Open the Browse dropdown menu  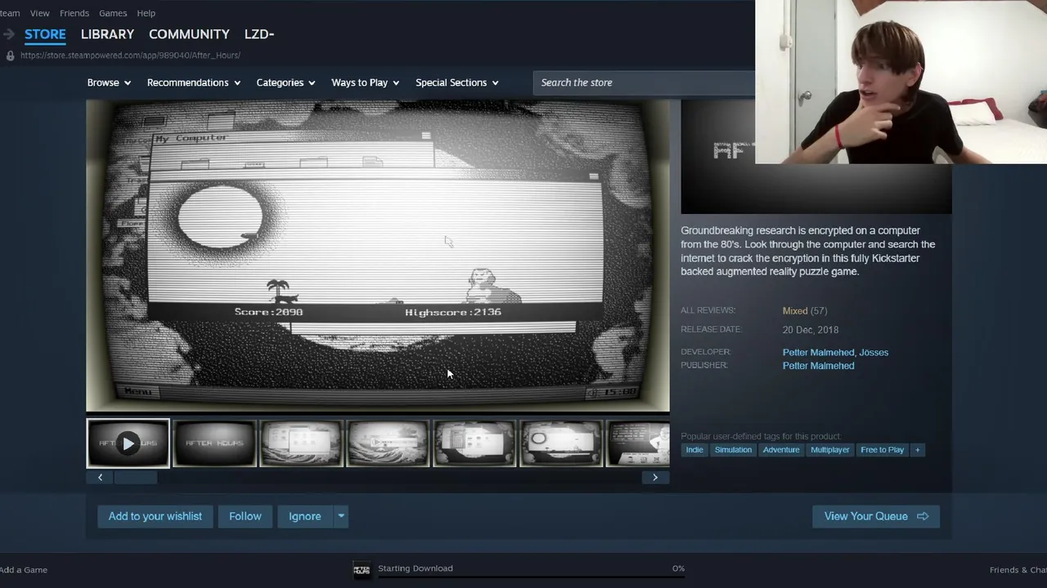109,82
